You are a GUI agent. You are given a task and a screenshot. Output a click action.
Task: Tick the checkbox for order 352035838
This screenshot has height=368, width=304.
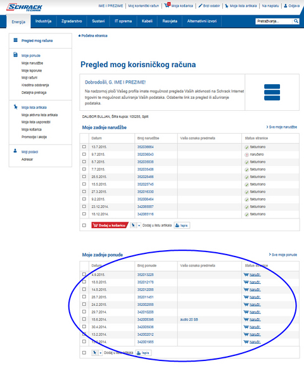click(84, 162)
